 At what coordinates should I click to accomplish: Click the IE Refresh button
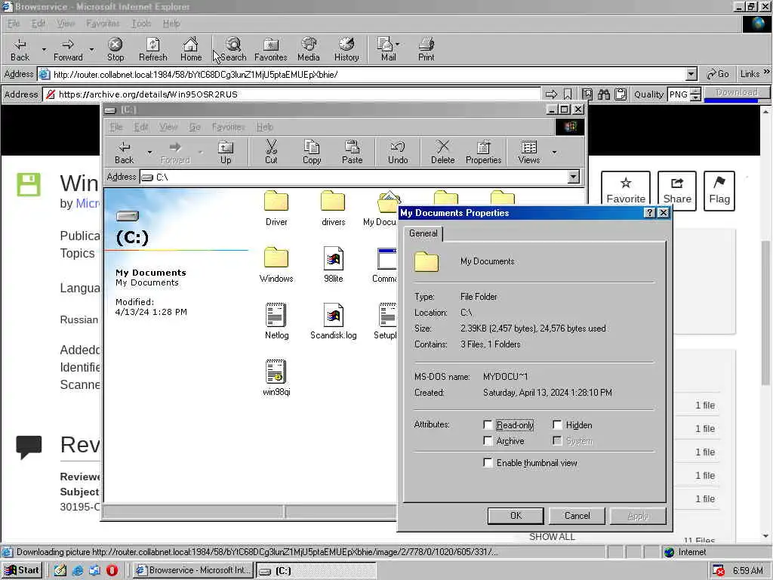152,49
